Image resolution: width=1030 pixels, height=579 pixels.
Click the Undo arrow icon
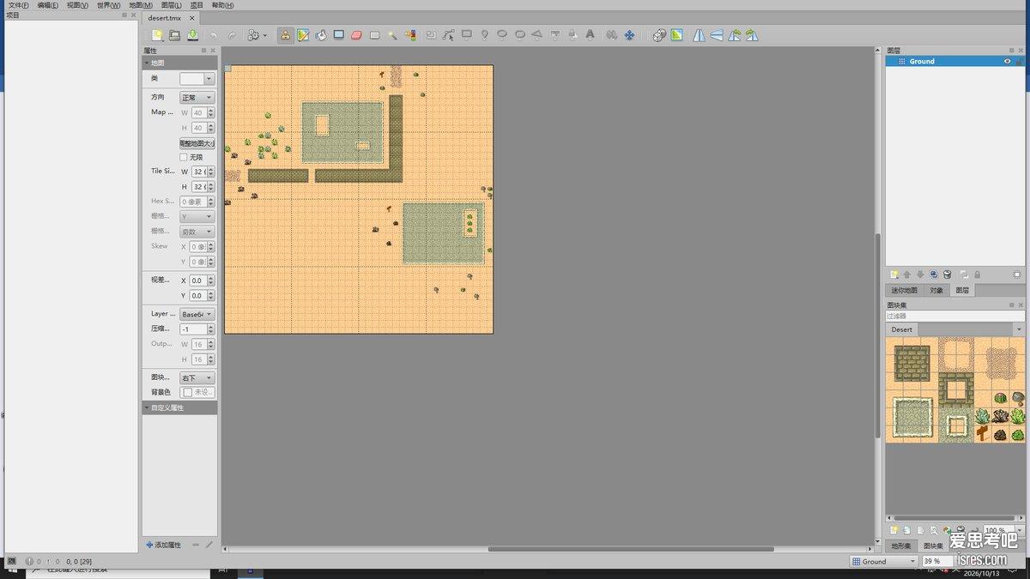[214, 35]
